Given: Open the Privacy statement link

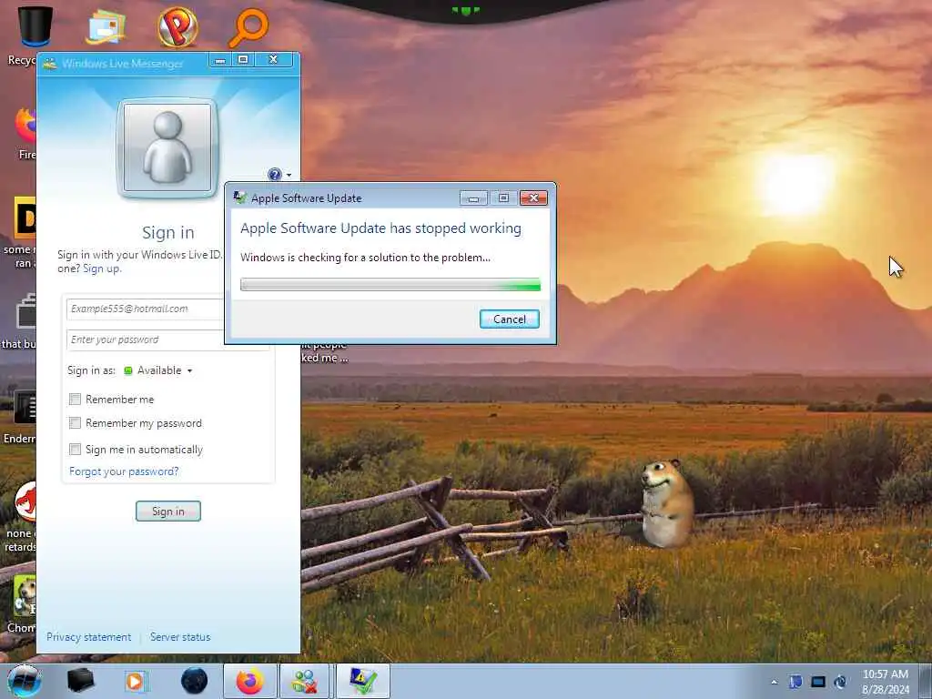Looking at the screenshot, I should [x=88, y=637].
